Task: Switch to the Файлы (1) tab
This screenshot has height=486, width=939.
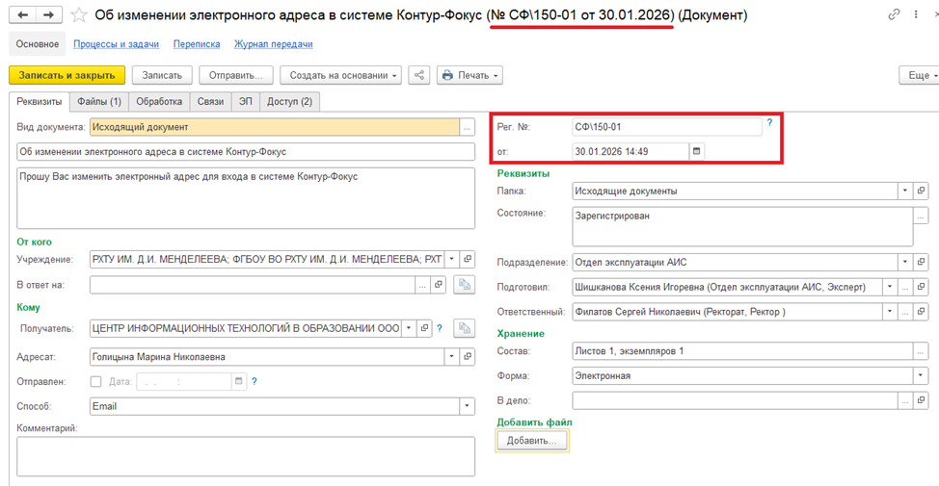Action: pos(98,101)
